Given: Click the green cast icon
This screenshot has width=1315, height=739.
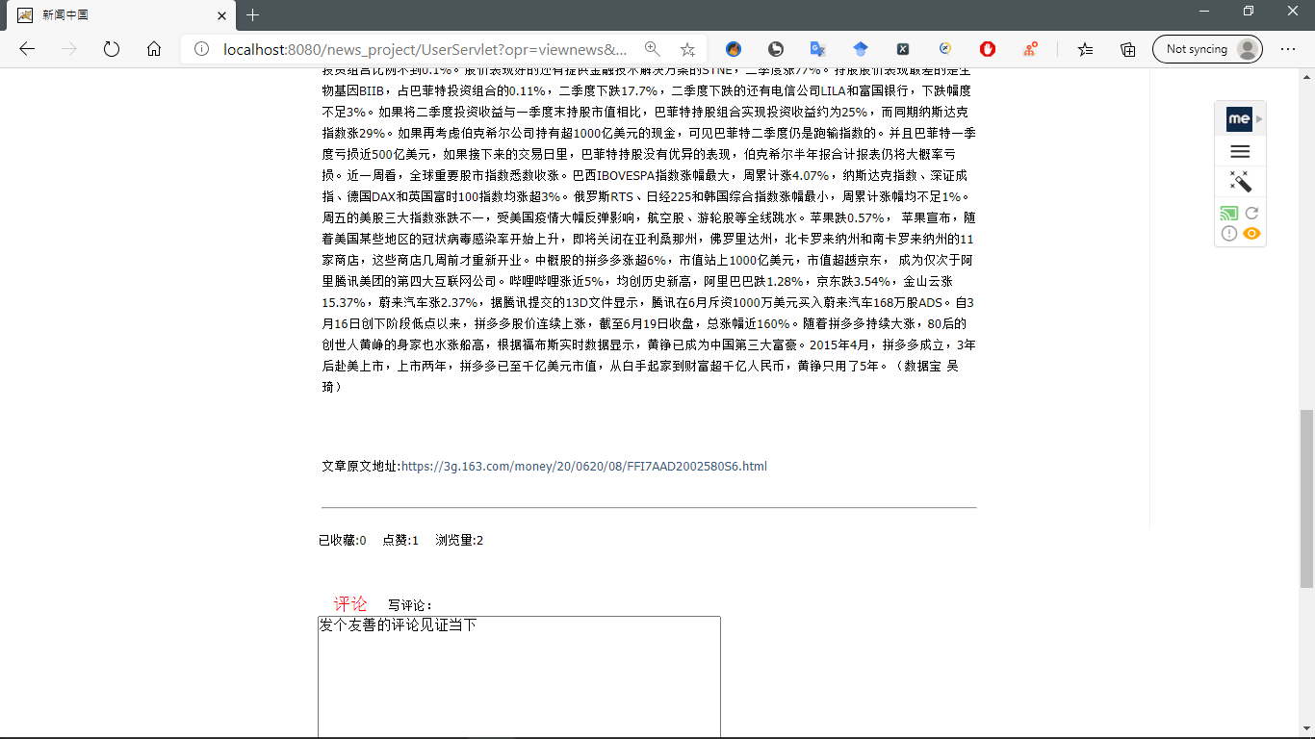Looking at the screenshot, I should (1229, 214).
